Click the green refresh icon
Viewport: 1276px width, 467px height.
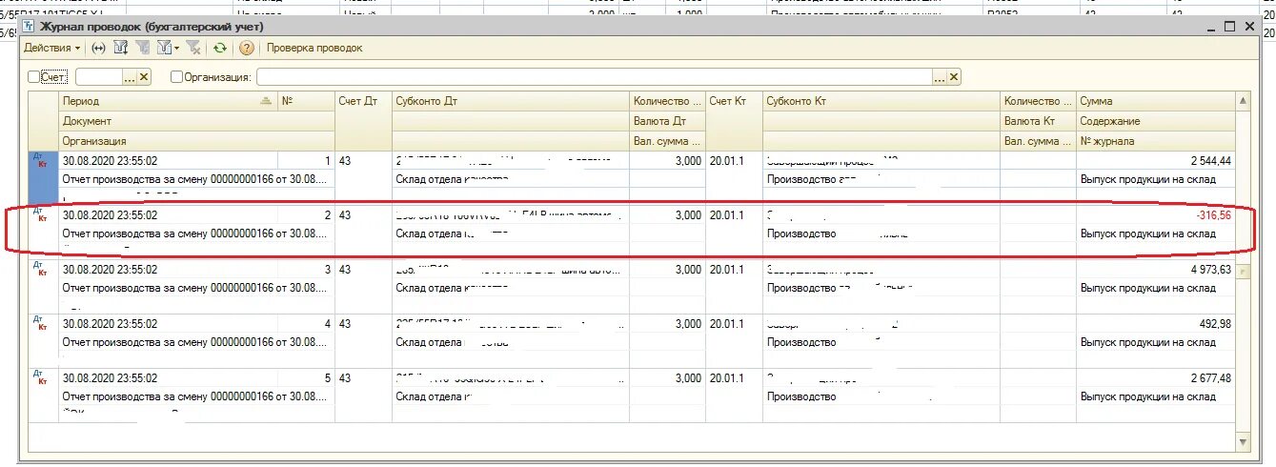pyautogui.click(x=220, y=48)
